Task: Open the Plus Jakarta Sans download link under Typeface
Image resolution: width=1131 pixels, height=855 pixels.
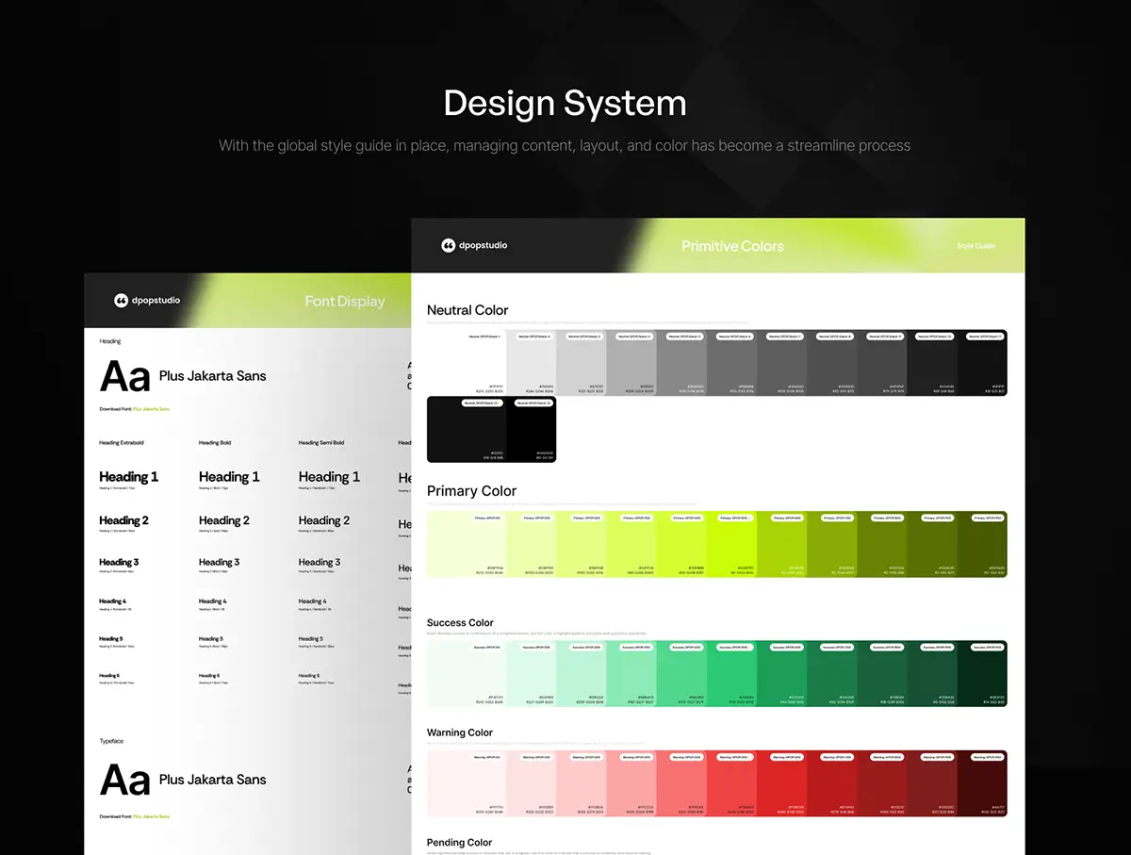Action: [x=151, y=816]
